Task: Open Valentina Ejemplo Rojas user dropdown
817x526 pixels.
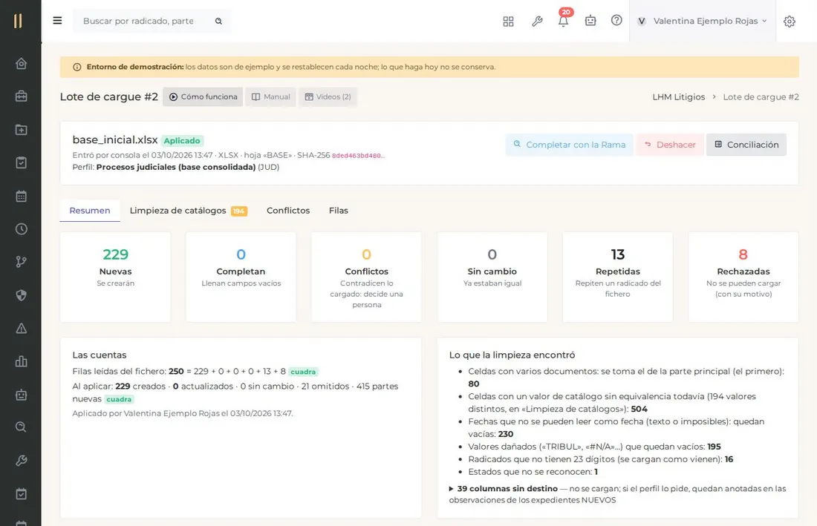Action: click(x=703, y=21)
